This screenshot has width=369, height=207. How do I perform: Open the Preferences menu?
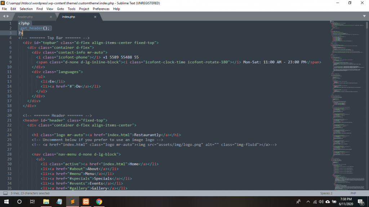[x=101, y=9]
